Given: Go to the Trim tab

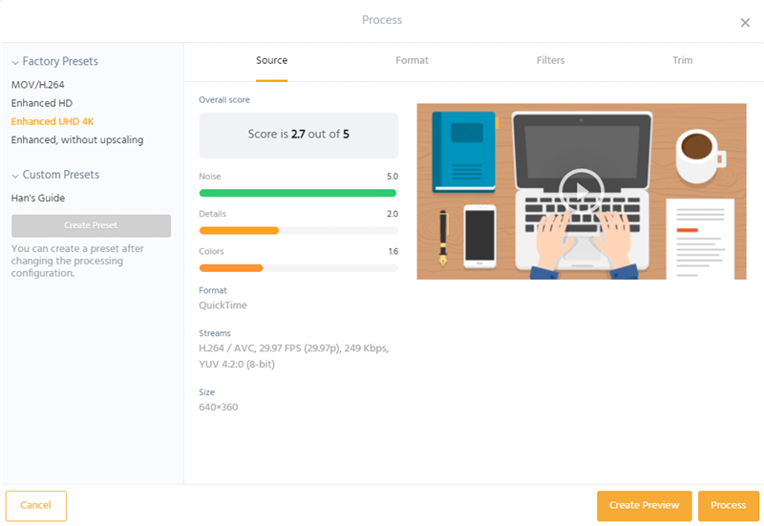Looking at the screenshot, I should tap(682, 60).
